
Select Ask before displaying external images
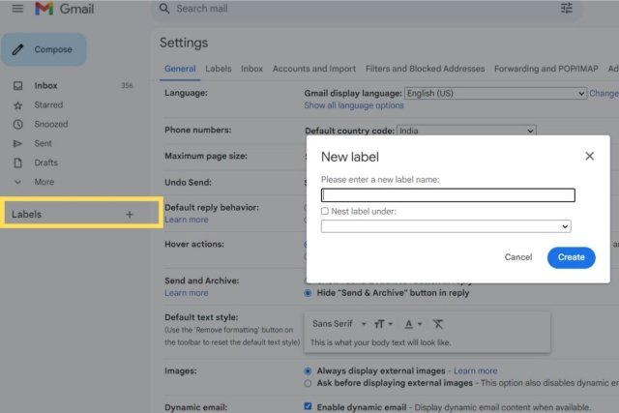tap(308, 383)
